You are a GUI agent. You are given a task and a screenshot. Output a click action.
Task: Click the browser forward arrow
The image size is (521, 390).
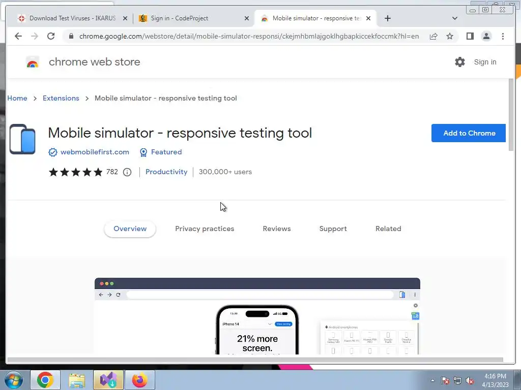[x=35, y=36]
